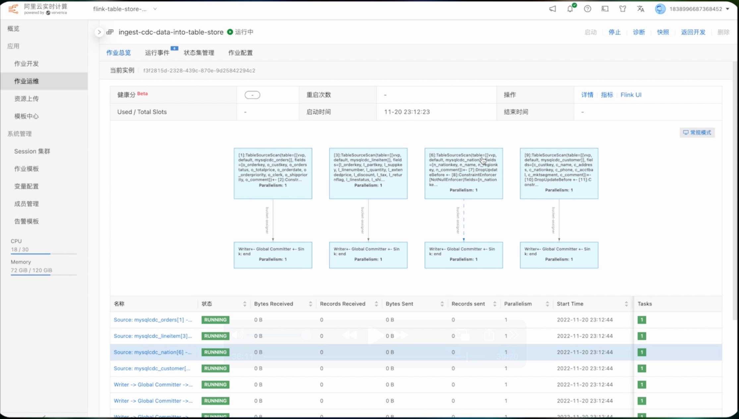Click the user avatar icon
Screen dimensions: 739x419
tap(660, 9)
